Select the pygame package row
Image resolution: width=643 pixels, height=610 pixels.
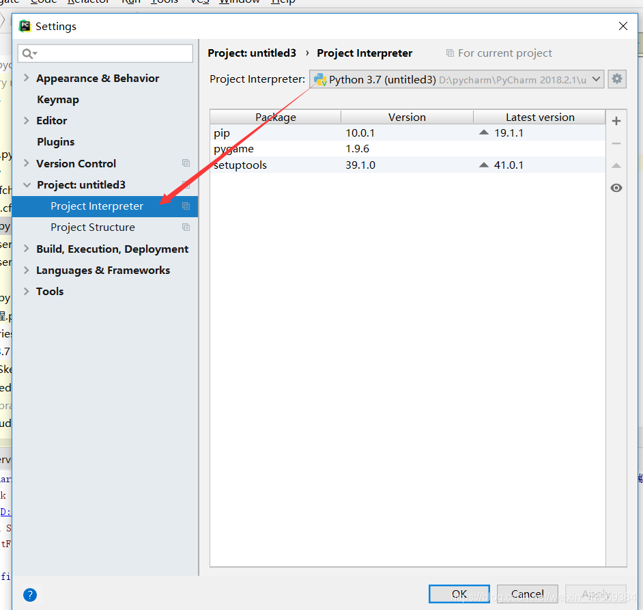[408, 149]
